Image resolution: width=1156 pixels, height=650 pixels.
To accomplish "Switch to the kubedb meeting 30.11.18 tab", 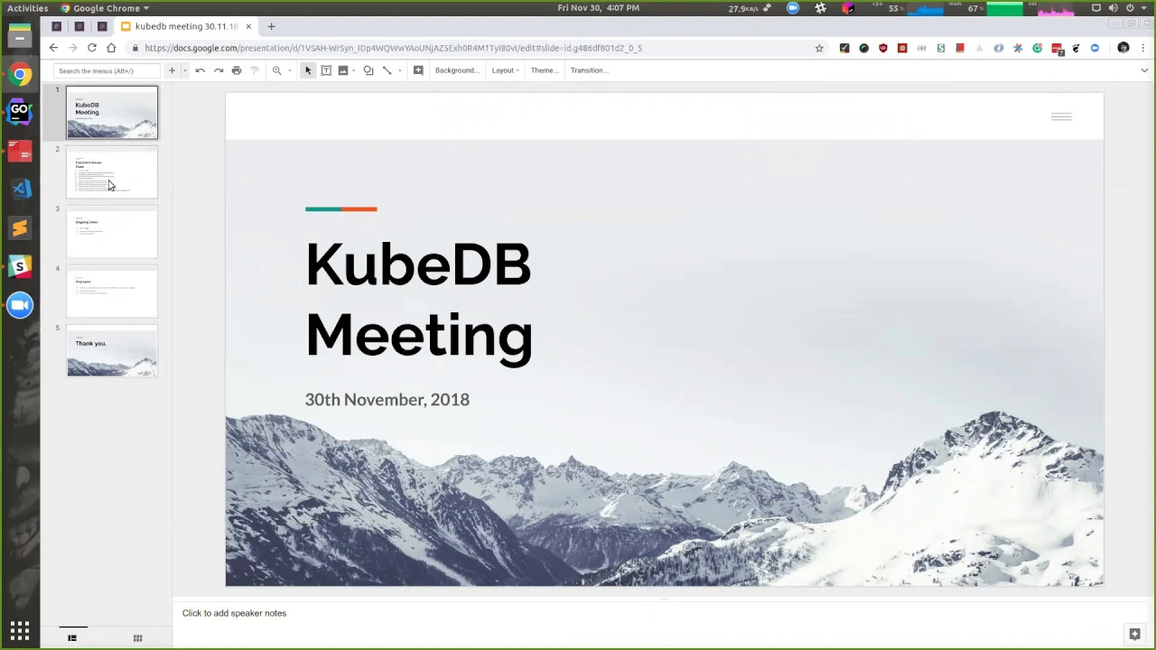I will click(x=187, y=26).
